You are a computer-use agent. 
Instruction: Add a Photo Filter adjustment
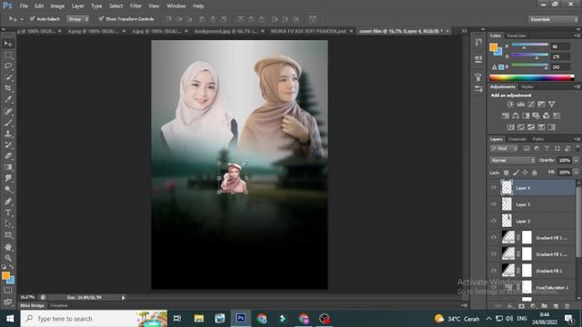536,115
